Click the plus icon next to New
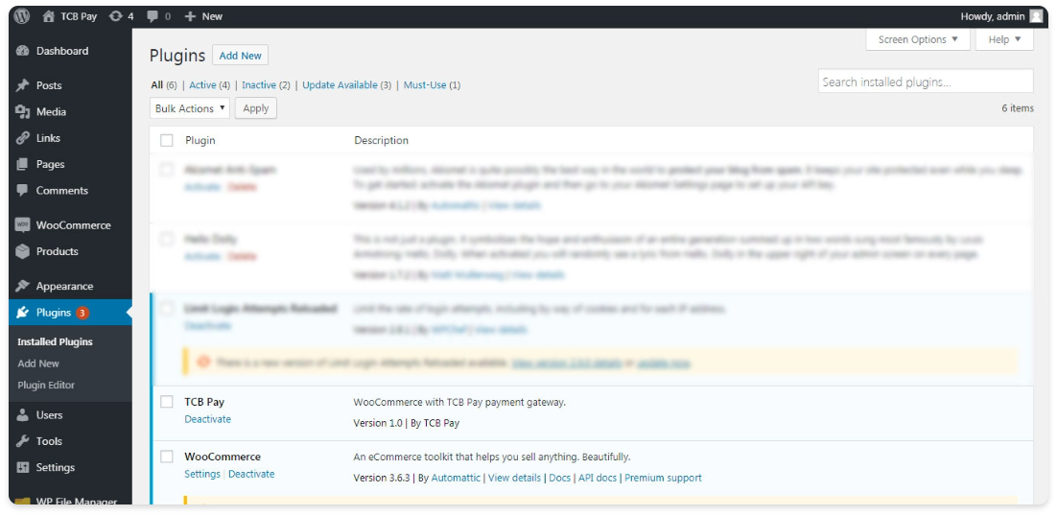This screenshot has height=516, width=1057. (190, 16)
